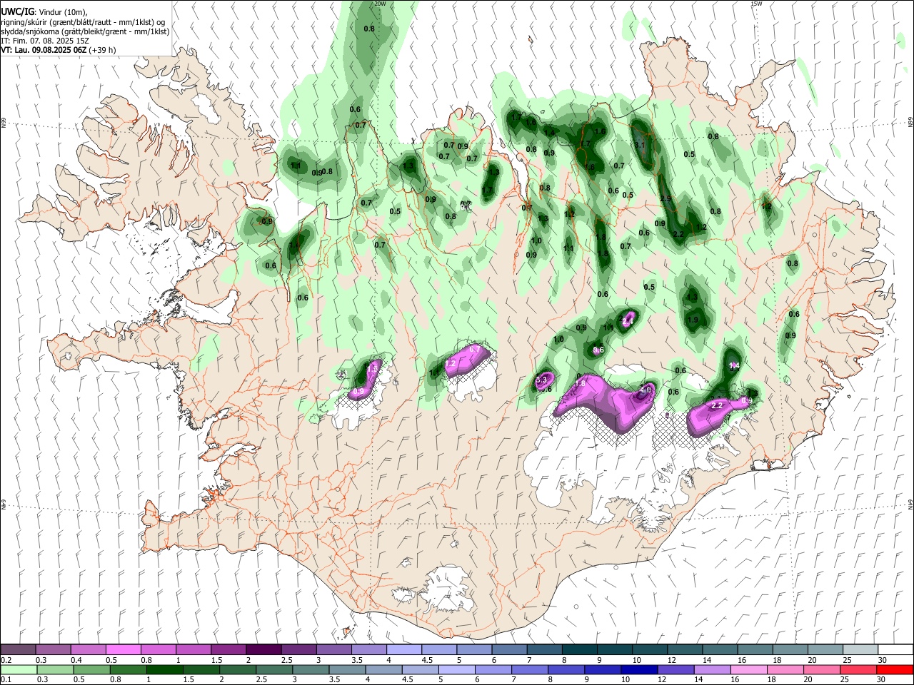Pick the light green lower swatch labeled 0.1

pyautogui.click(x=18, y=669)
